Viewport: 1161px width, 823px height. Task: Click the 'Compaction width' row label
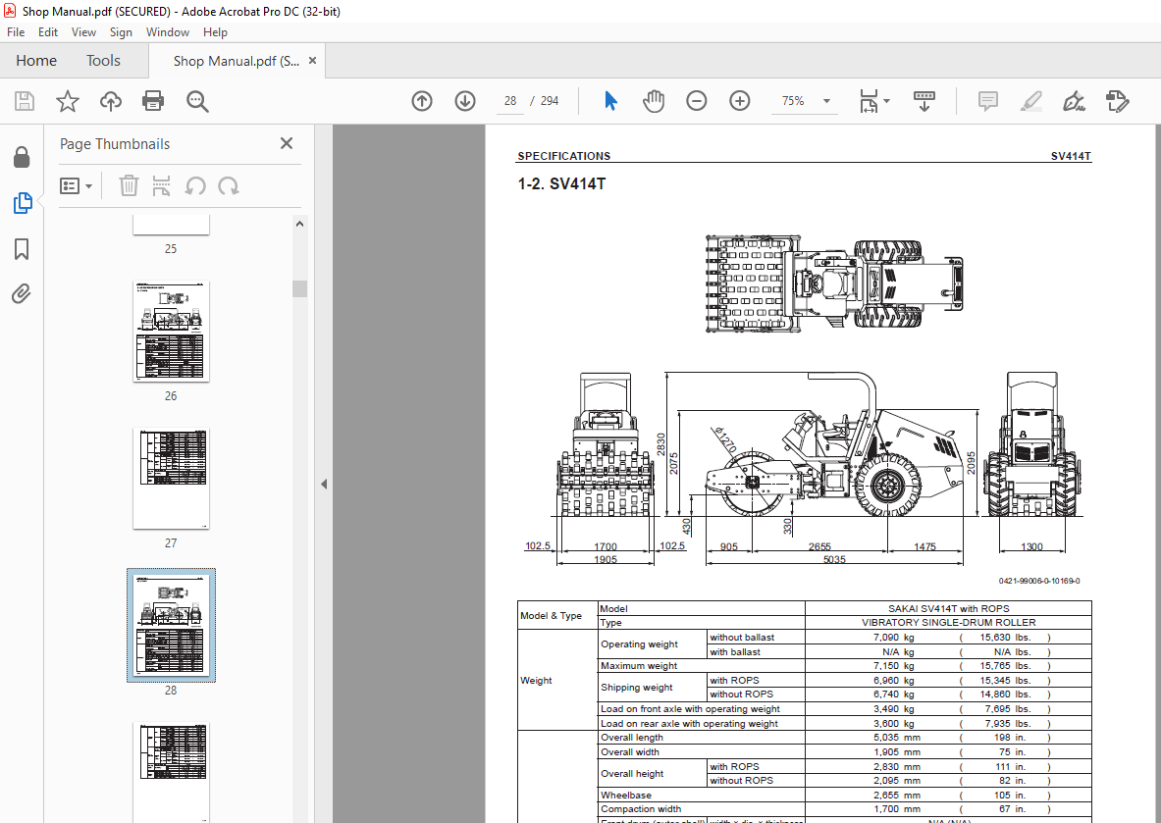(641, 809)
